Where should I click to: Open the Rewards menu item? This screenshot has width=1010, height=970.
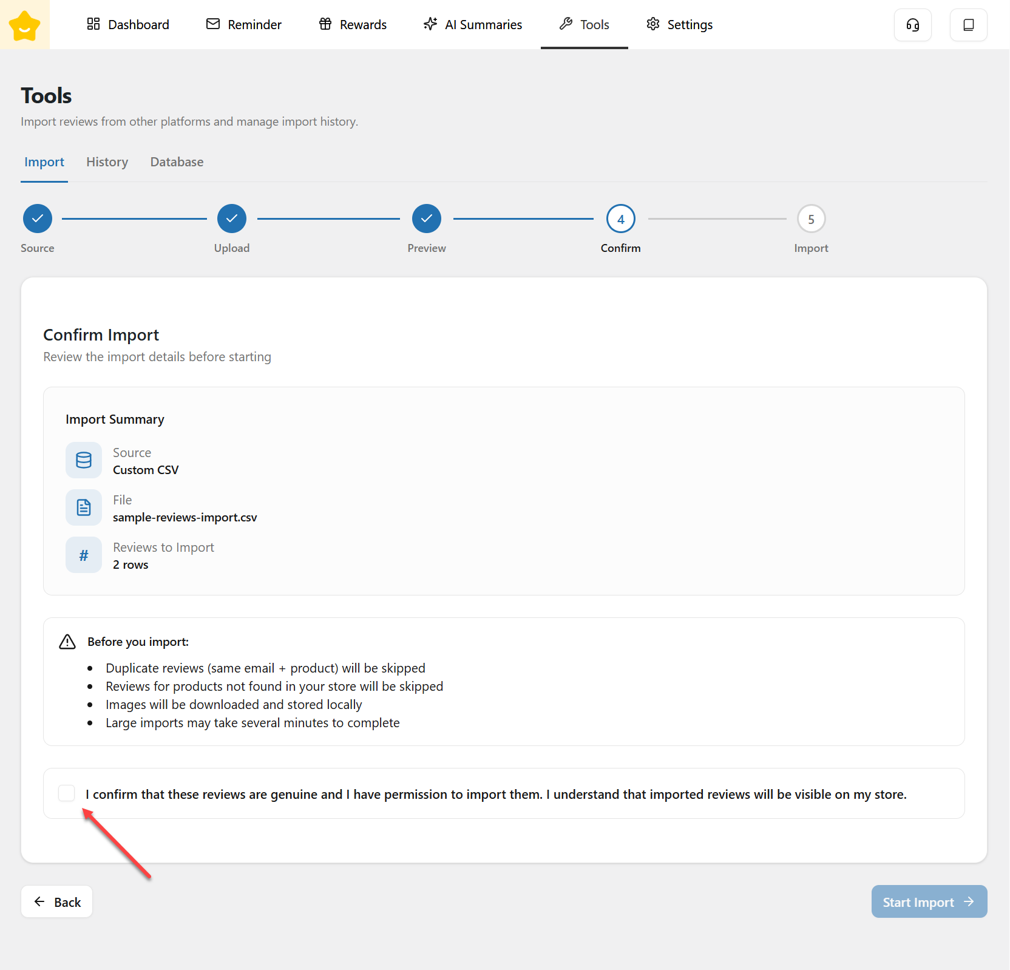[353, 25]
